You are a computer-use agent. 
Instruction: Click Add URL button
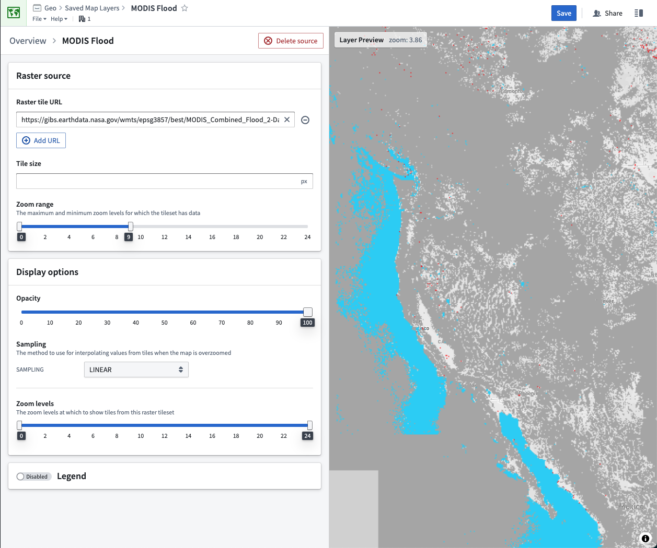[41, 140]
